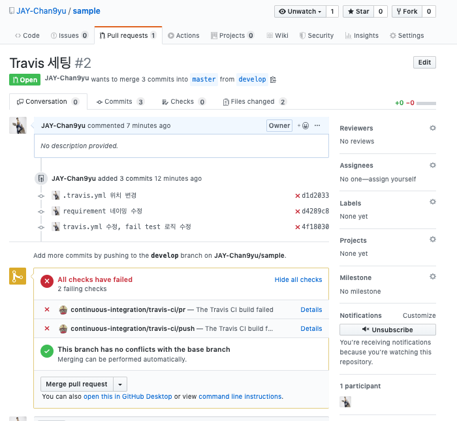457x421 pixels.
Task: Open the Reviewers gear settings
Action: pyautogui.click(x=433, y=128)
